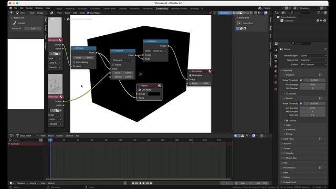Image resolution: width=336 pixels, height=189 pixels.
Task: Click the View Layer properties tab icon
Action: 276,66
